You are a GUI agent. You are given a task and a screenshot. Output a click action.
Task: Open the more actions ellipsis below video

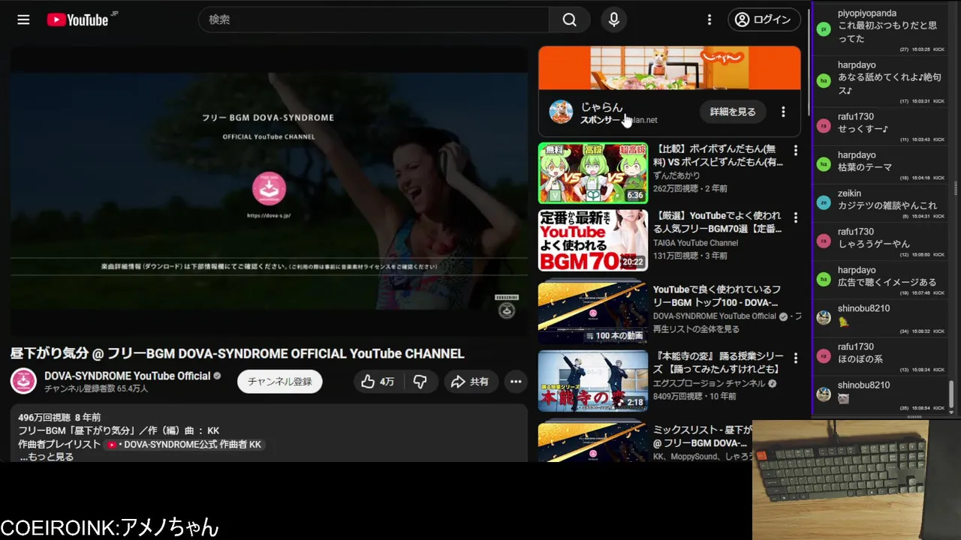click(x=516, y=382)
